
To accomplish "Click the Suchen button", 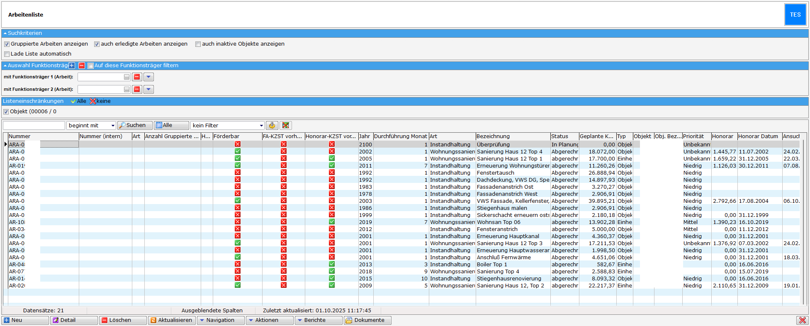I will tap(135, 125).
